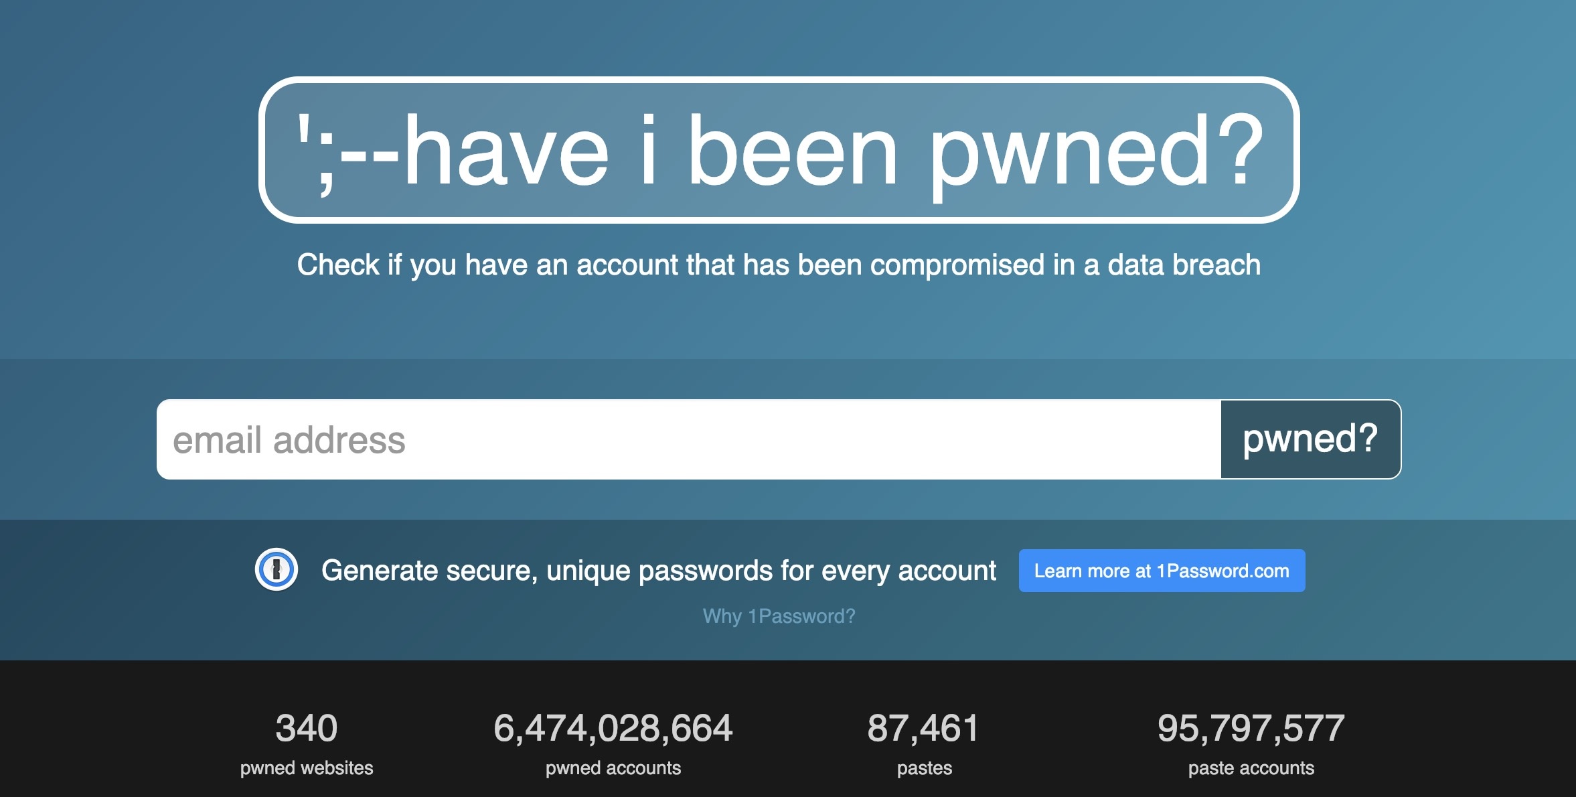Image resolution: width=1576 pixels, height=797 pixels.
Task: Click the "Check if you have an account" tagline
Action: (x=779, y=265)
